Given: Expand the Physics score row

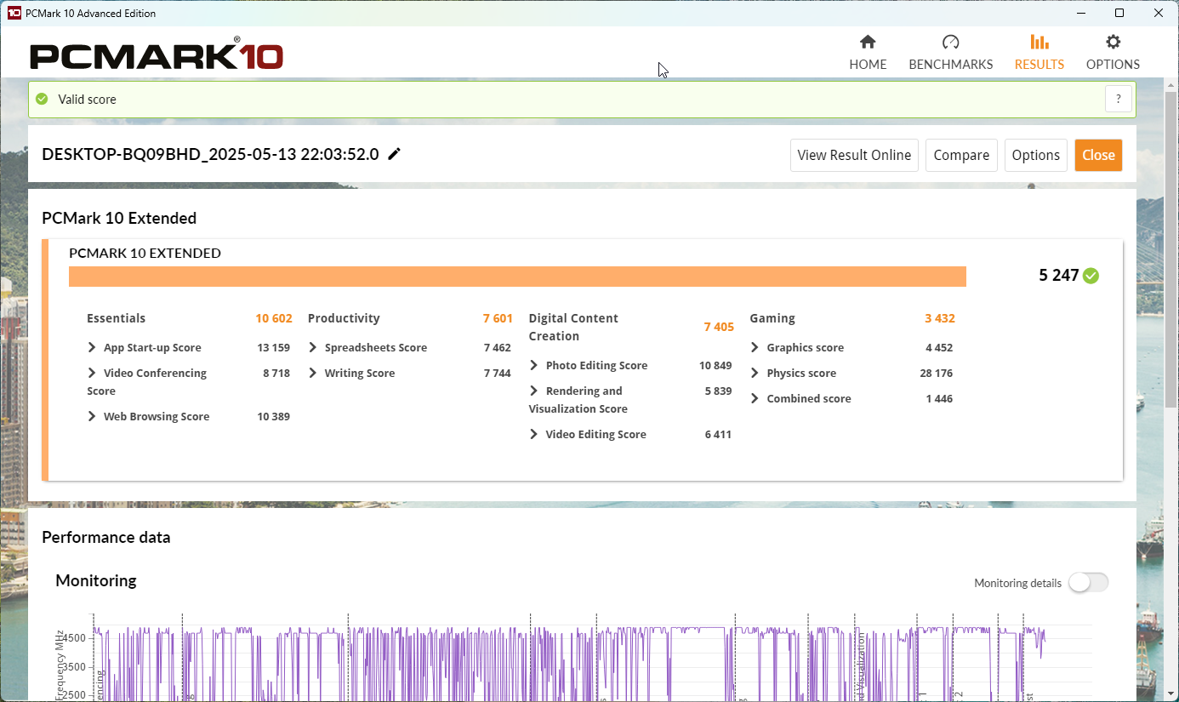Looking at the screenshot, I should pos(755,373).
